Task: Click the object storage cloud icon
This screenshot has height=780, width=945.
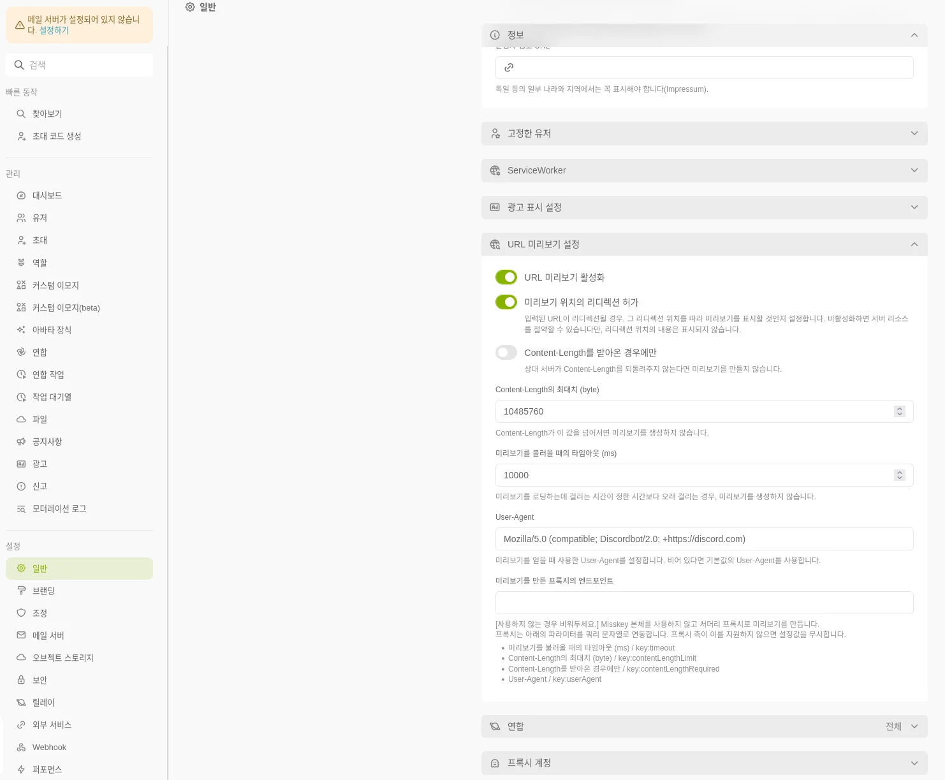Action: pos(21,658)
